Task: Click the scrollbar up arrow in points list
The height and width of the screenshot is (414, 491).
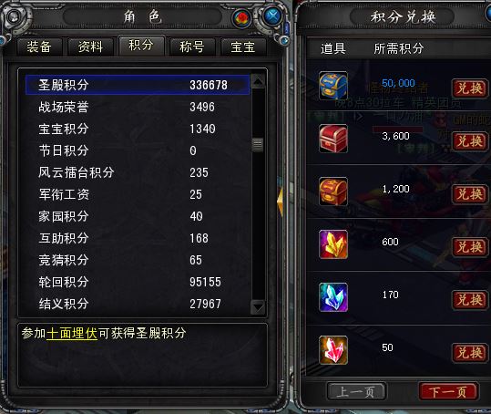Action: pos(258,82)
